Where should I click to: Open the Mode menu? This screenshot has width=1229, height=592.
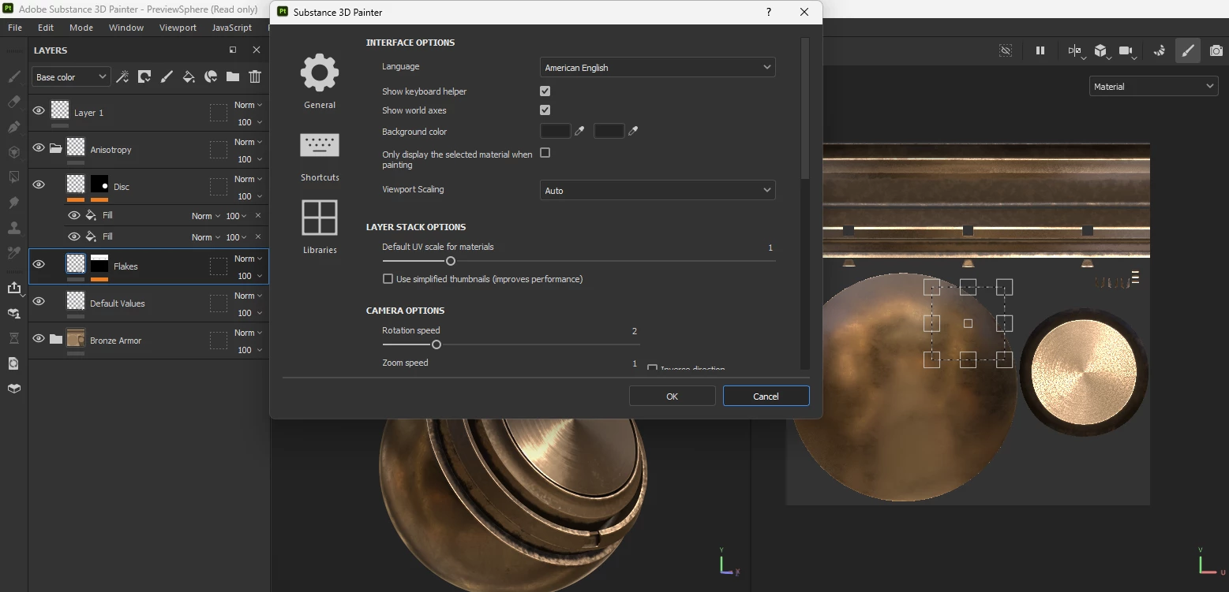pyautogui.click(x=81, y=28)
